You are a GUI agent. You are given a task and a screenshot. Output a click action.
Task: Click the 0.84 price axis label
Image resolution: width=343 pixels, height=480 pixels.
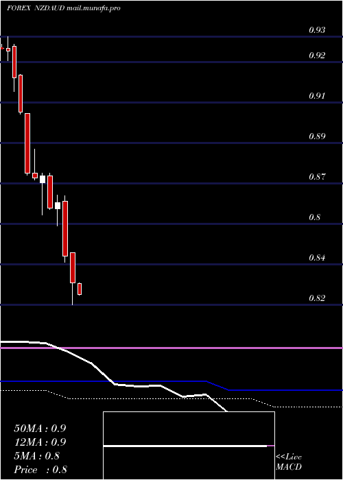tap(317, 257)
